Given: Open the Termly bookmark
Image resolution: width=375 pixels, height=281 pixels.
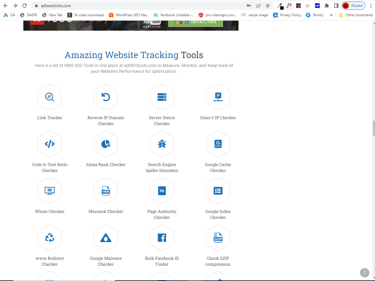Looking at the screenshot, I should [x=315, y=15].
